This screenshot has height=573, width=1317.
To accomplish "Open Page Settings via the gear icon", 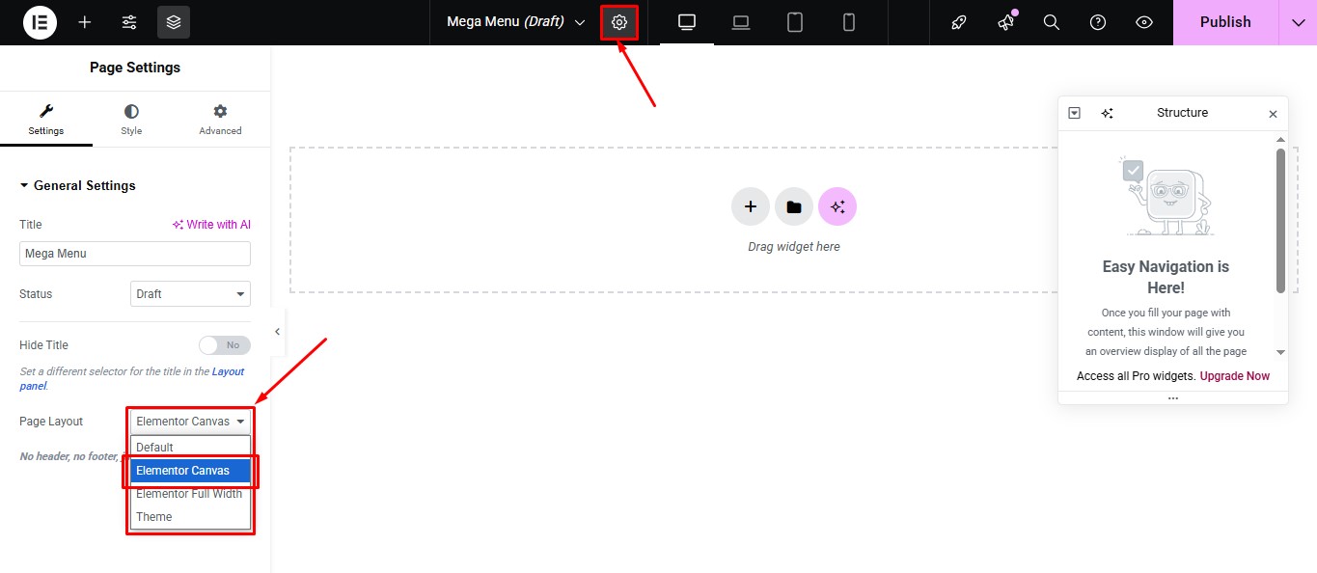I will [x=618, y=21].
